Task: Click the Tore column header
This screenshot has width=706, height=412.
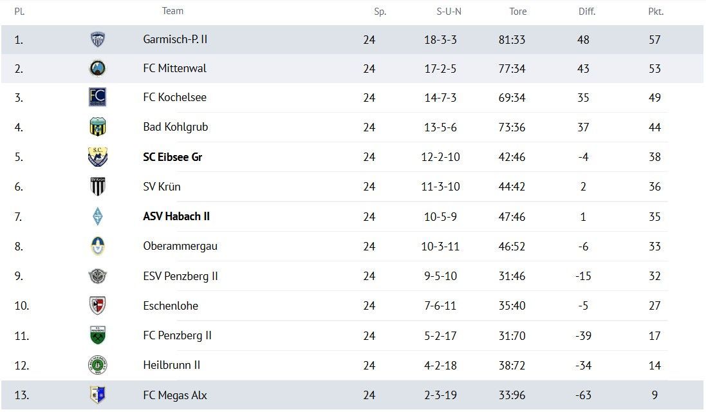Action: click(518, 12)
